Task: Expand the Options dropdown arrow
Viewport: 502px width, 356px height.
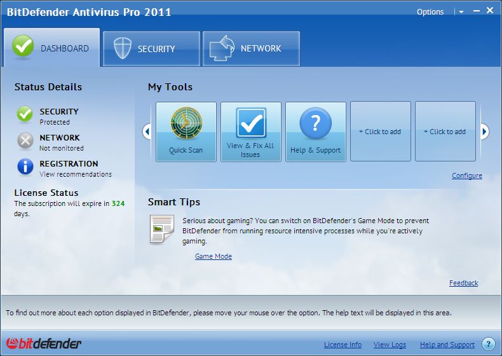Action: tap(461, 12)
